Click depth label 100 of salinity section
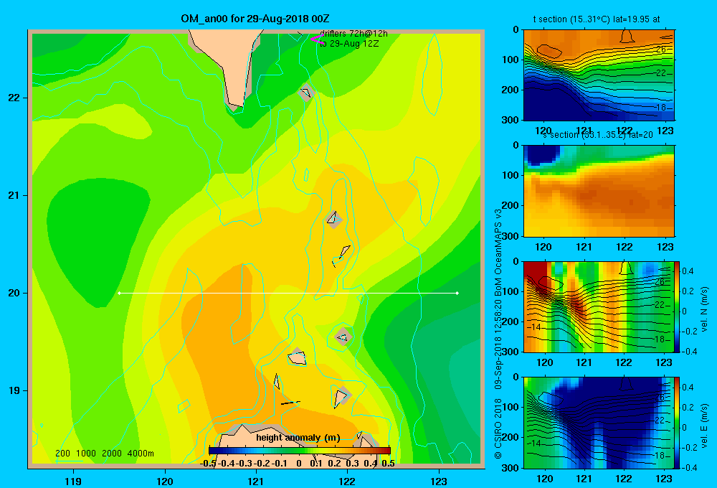The image size is (717, 488). (511, 175)
